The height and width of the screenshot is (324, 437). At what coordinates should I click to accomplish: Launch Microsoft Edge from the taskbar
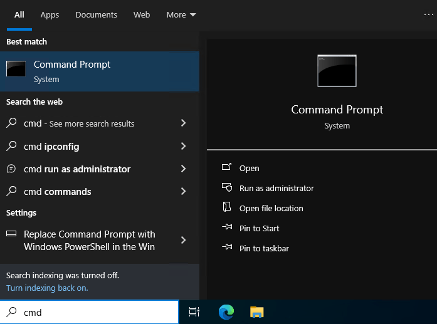point(226,311)
